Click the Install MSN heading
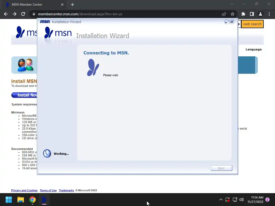The image size is (275, 206). click(24, 81)
